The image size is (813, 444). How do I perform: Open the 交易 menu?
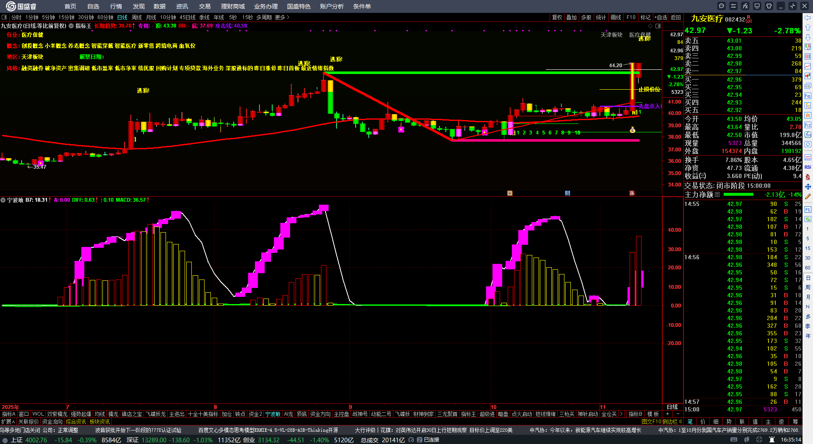pyautogui.click(x=205, y=6)
